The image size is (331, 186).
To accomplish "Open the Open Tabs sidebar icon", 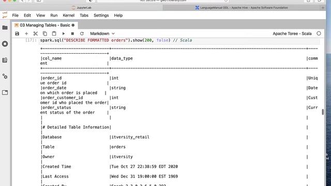I will [x=5, y=92].
